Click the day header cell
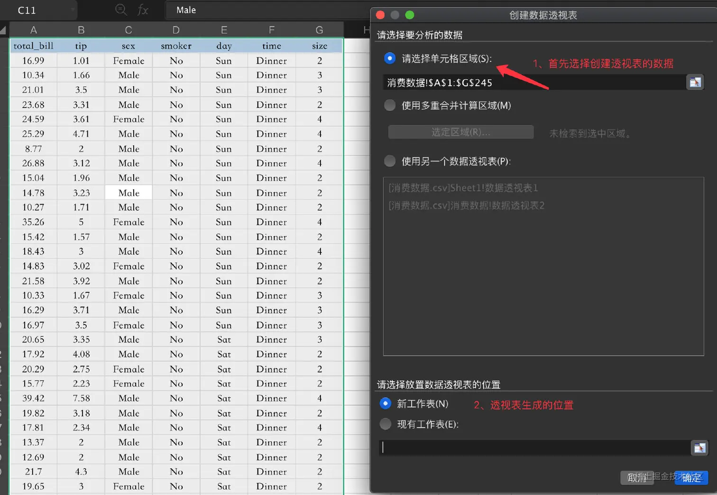 click(224, 46)
